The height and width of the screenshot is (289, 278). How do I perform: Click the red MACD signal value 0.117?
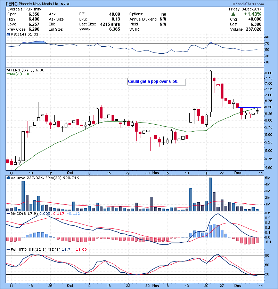[x=59, y=214]
